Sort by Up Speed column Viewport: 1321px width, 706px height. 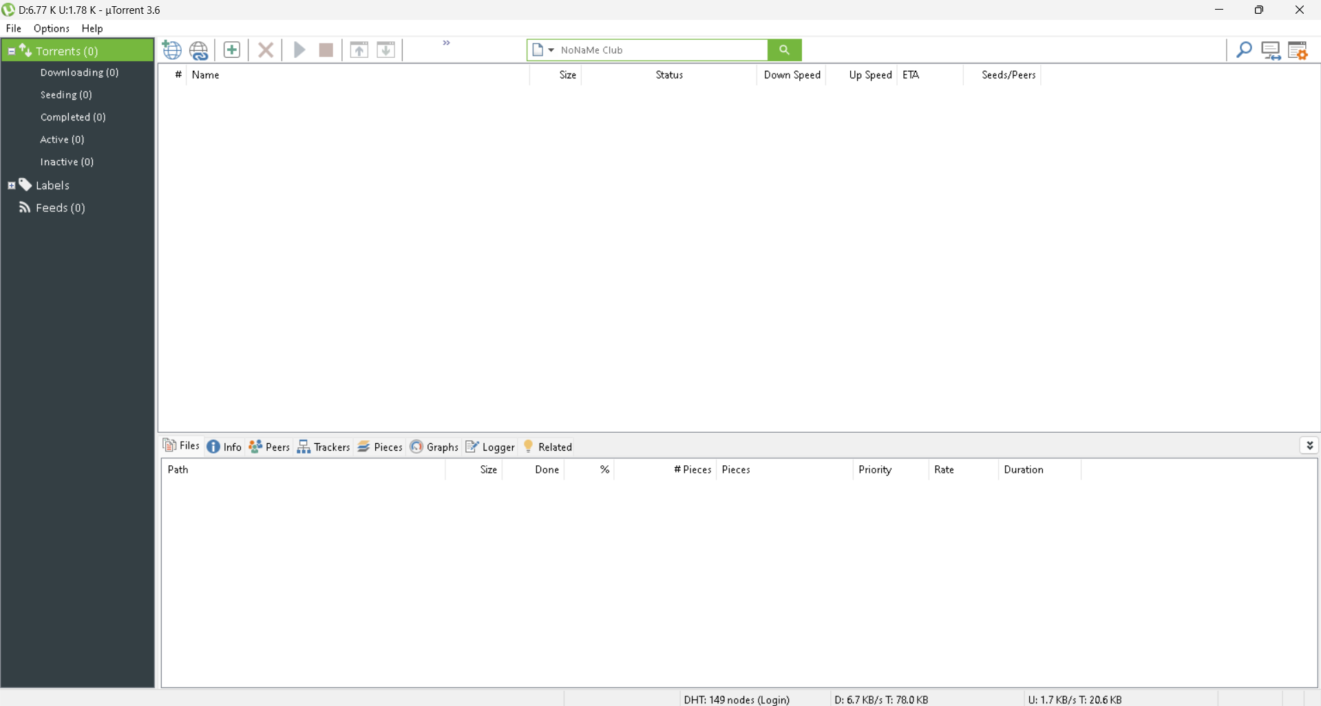(x=862, y=75)
